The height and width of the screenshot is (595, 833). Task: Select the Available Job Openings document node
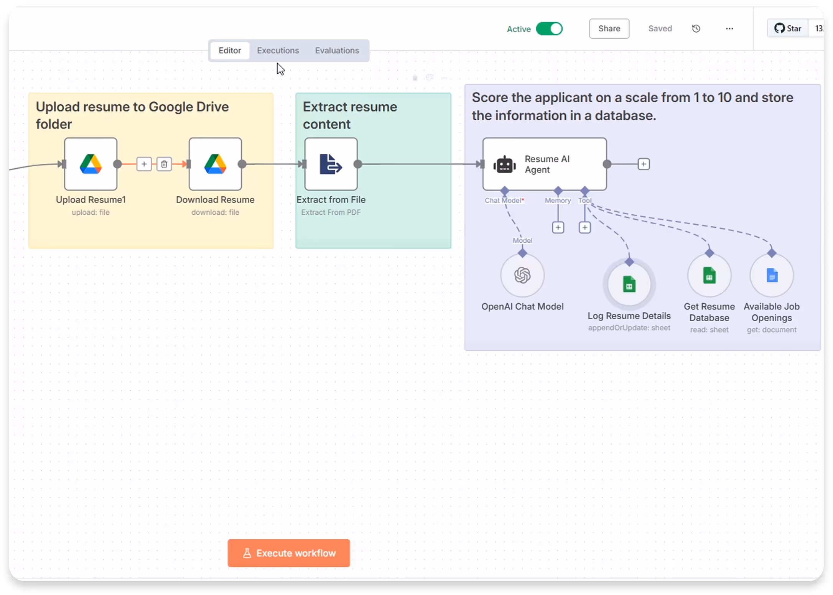(771, 275)
